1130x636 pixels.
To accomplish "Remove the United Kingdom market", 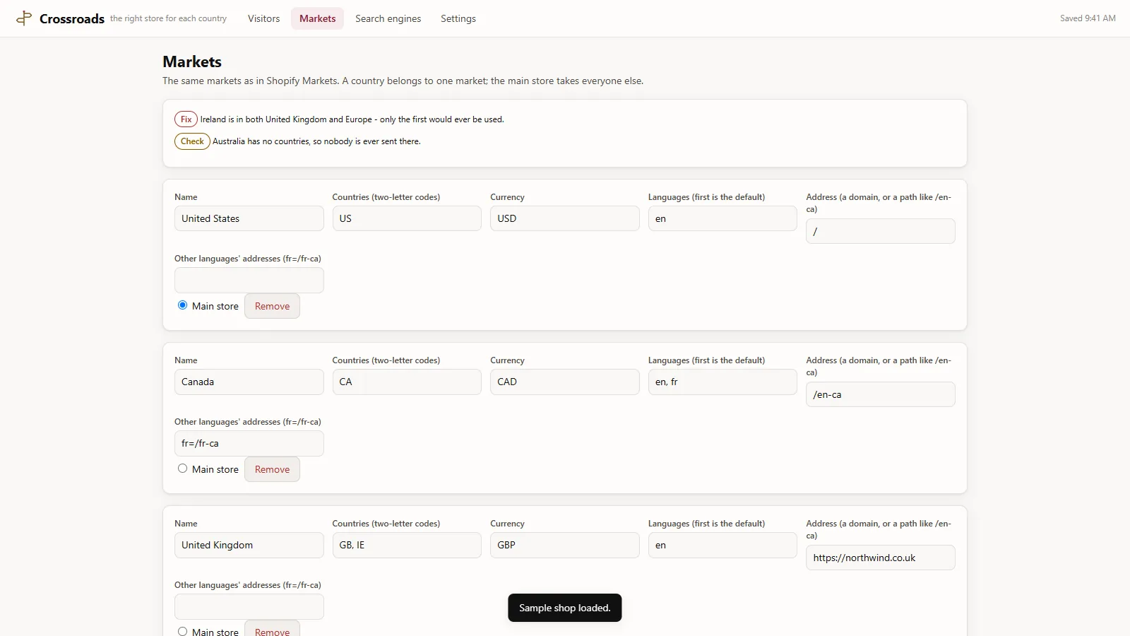I will click(272, 628).
